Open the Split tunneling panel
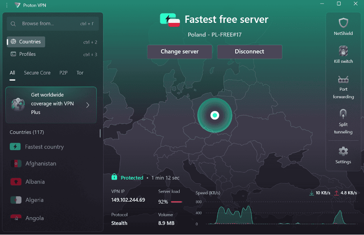Screen dimensions: 364x235 point(343,121)
